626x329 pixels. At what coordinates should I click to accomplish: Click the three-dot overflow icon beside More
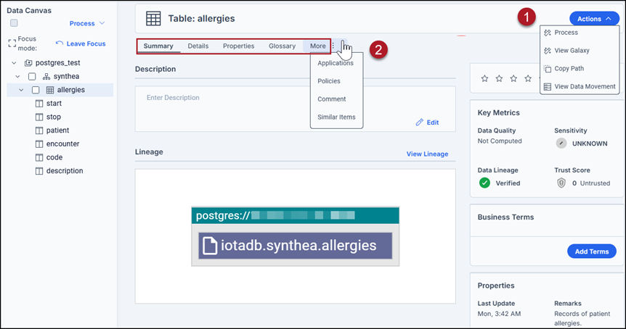333,46
